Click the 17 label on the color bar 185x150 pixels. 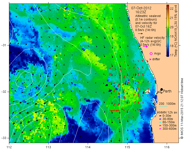(172, 55)
